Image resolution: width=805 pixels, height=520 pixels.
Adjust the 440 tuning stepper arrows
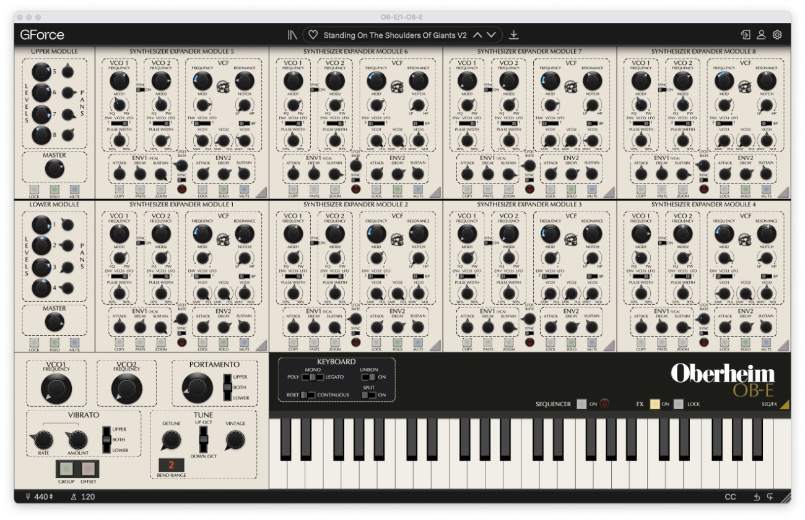pos(51,497)
